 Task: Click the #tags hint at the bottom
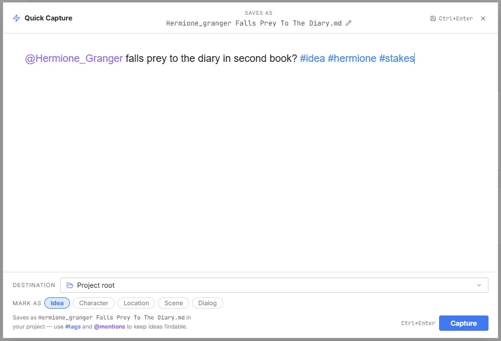click(73, 327)
